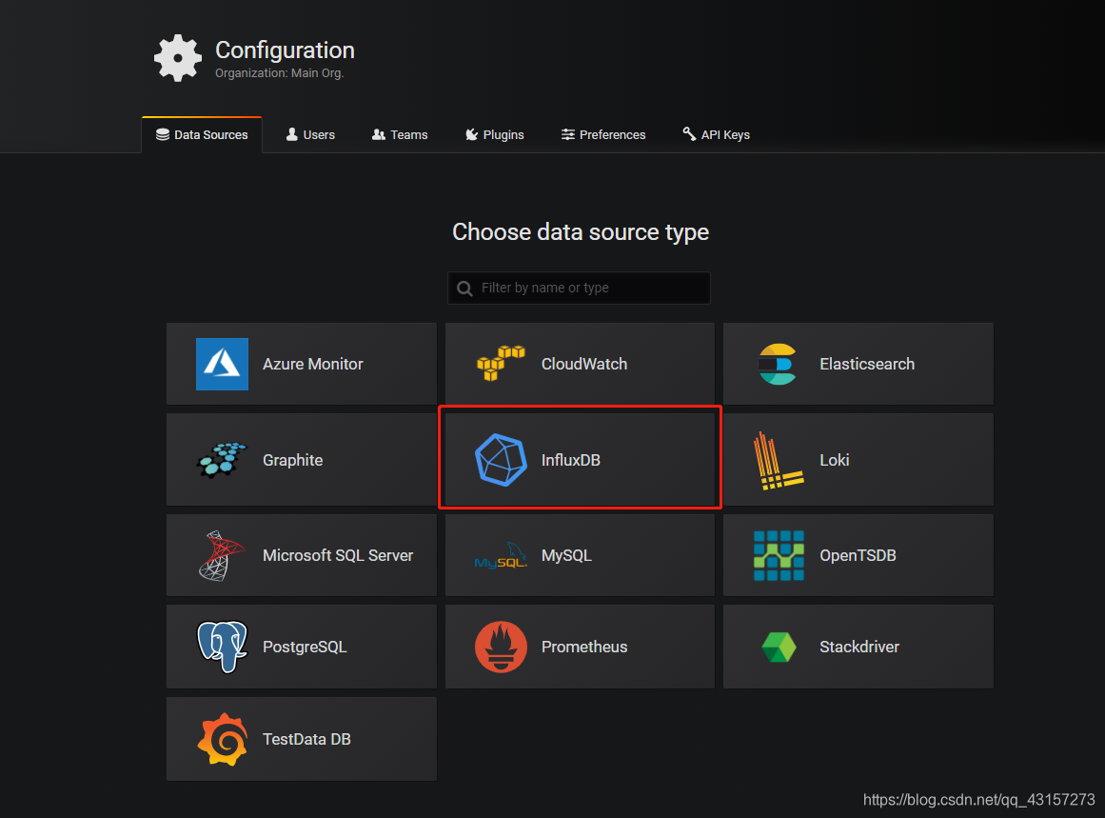
Task: Focus the Filter by name or type field
Action: (x=579, y=288)
